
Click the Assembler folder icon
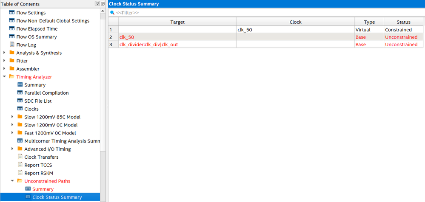(12, 69)
